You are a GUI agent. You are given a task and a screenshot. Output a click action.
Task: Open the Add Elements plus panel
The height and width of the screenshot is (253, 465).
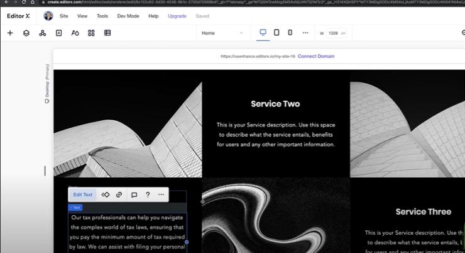click(x=10, y=33)
